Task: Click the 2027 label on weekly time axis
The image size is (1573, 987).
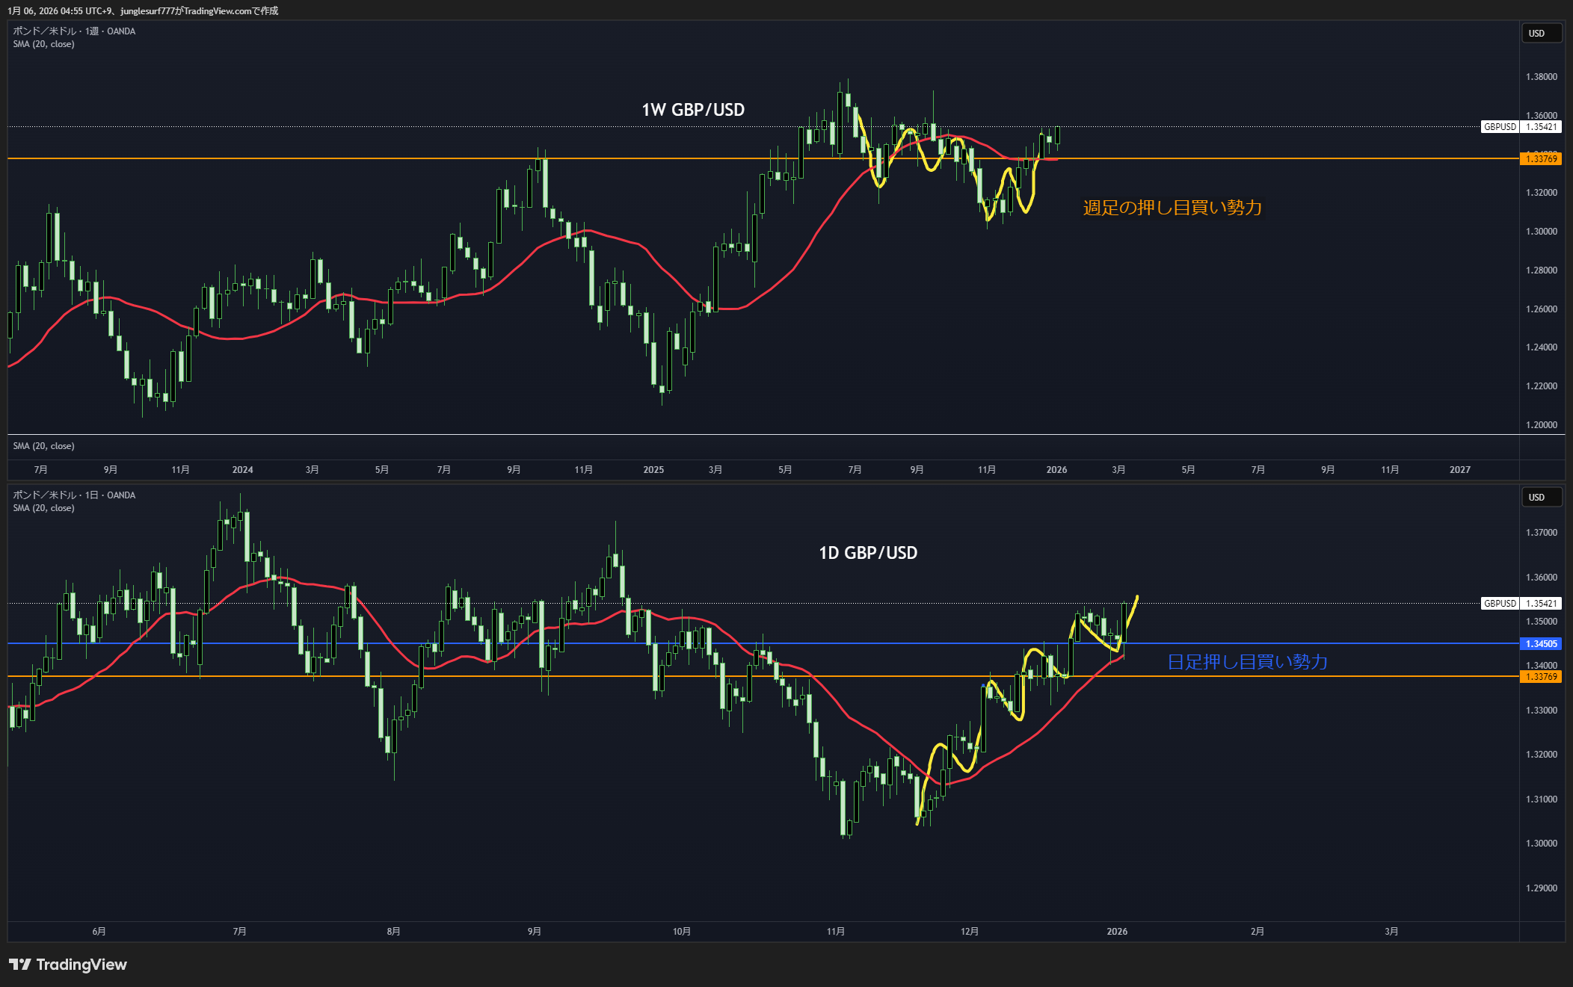Action: coord(1459,470)
